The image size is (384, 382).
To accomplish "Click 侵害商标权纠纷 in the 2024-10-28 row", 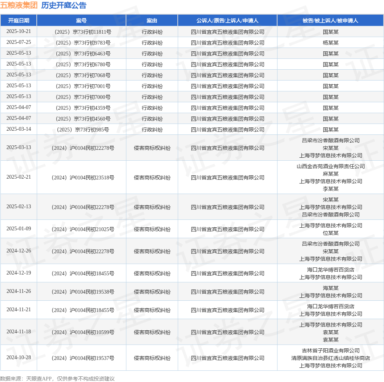I will tap(152, 358).
